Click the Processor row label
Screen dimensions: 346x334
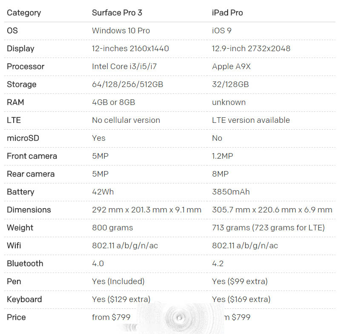(x=26, y=67)
